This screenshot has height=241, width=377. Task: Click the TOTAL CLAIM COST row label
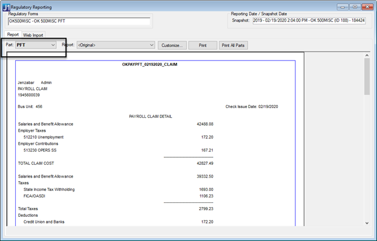(36, 163)
